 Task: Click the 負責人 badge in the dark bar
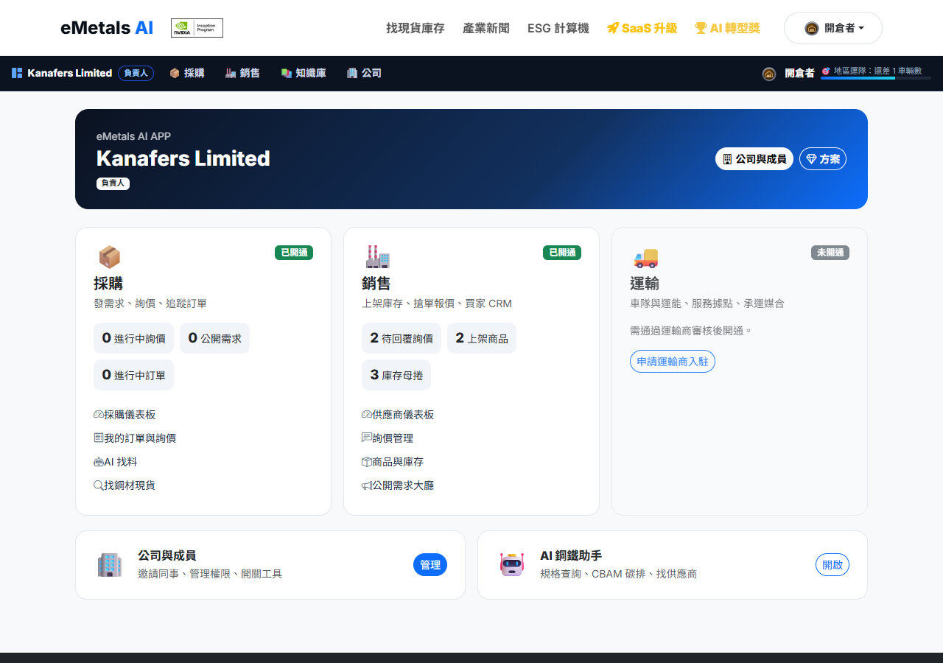click(136, 73)
